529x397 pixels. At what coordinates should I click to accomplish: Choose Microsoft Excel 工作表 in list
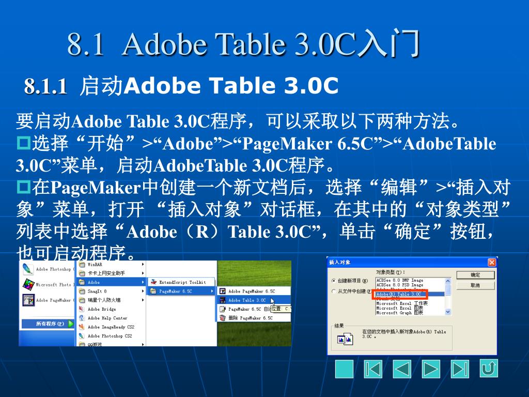[402, 303]
